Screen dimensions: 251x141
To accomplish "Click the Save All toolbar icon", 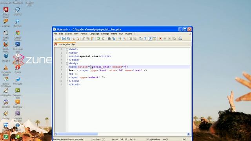I will click(69, 38).
